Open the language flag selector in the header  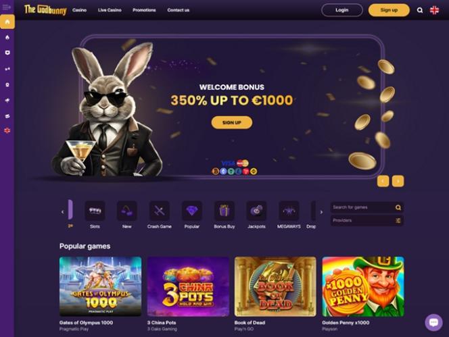[434, 10]
